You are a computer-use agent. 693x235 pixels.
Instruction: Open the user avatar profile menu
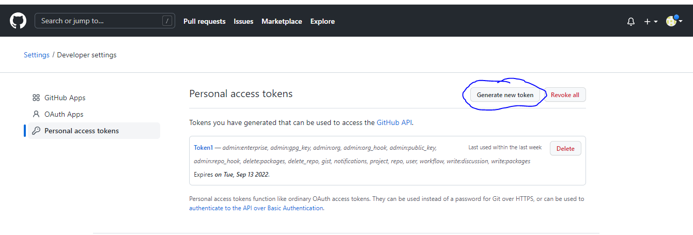(x=674, y=21)
